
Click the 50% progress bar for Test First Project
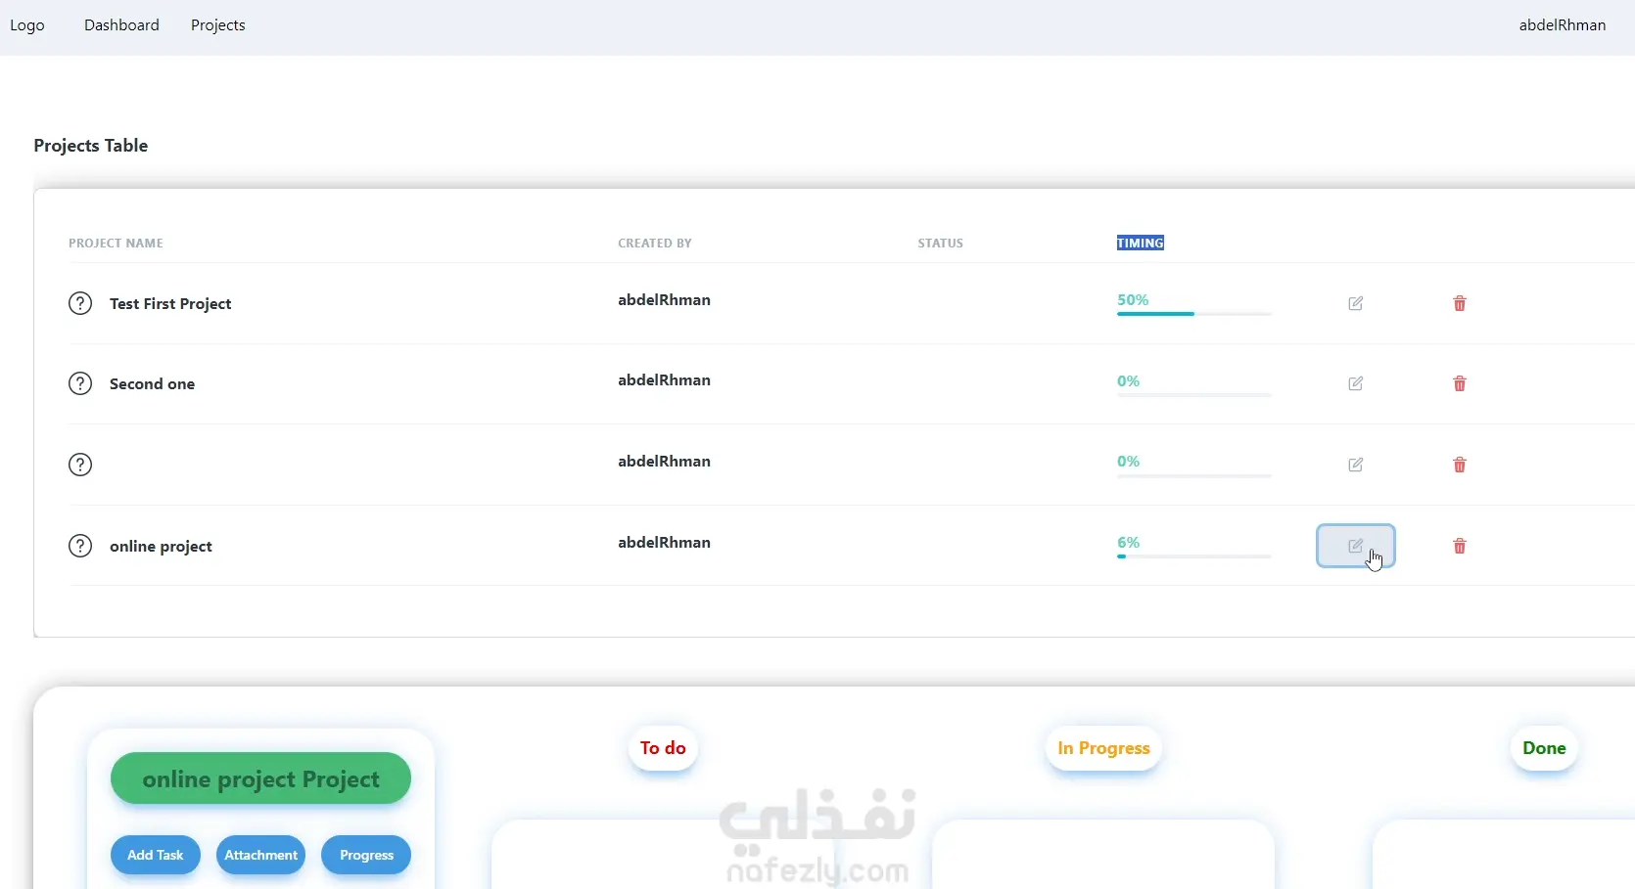point(1194,314)
